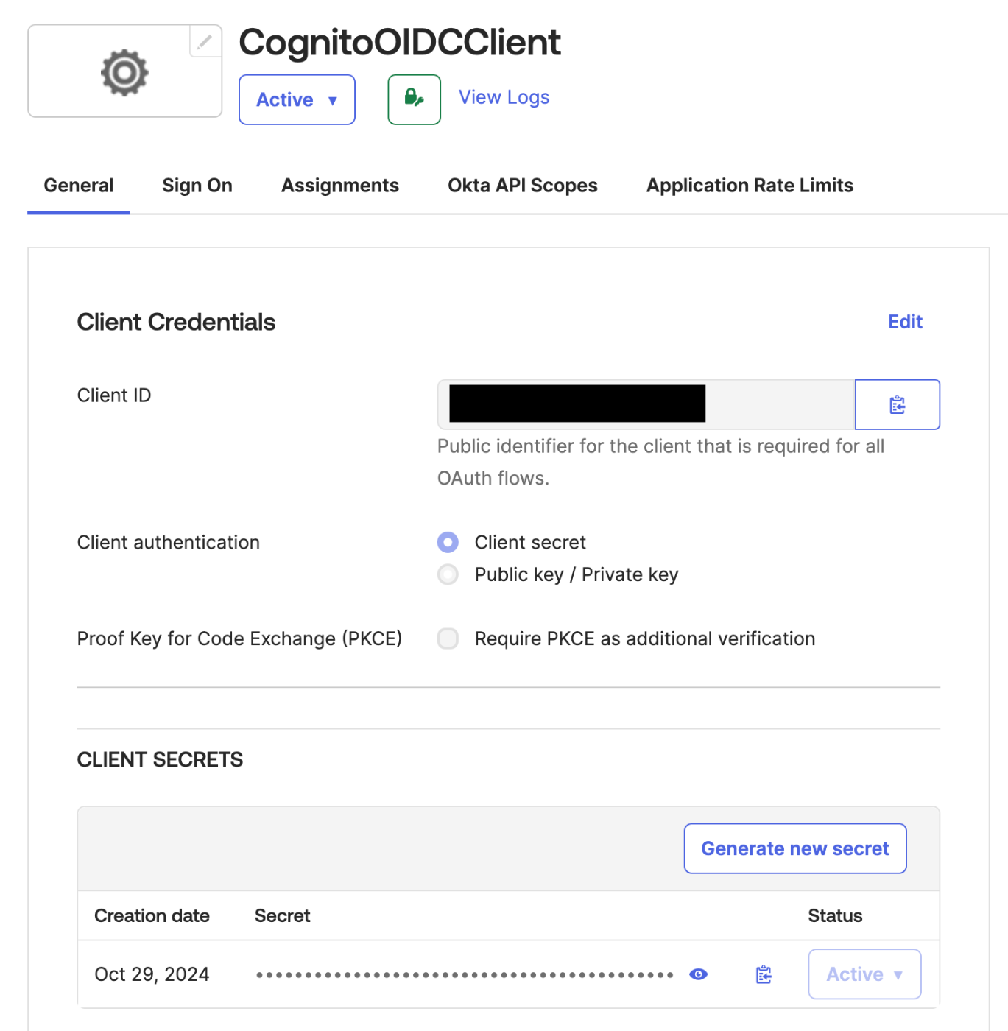Switch to the Sign On tab
The image size is (1008, 1031).
197,186
